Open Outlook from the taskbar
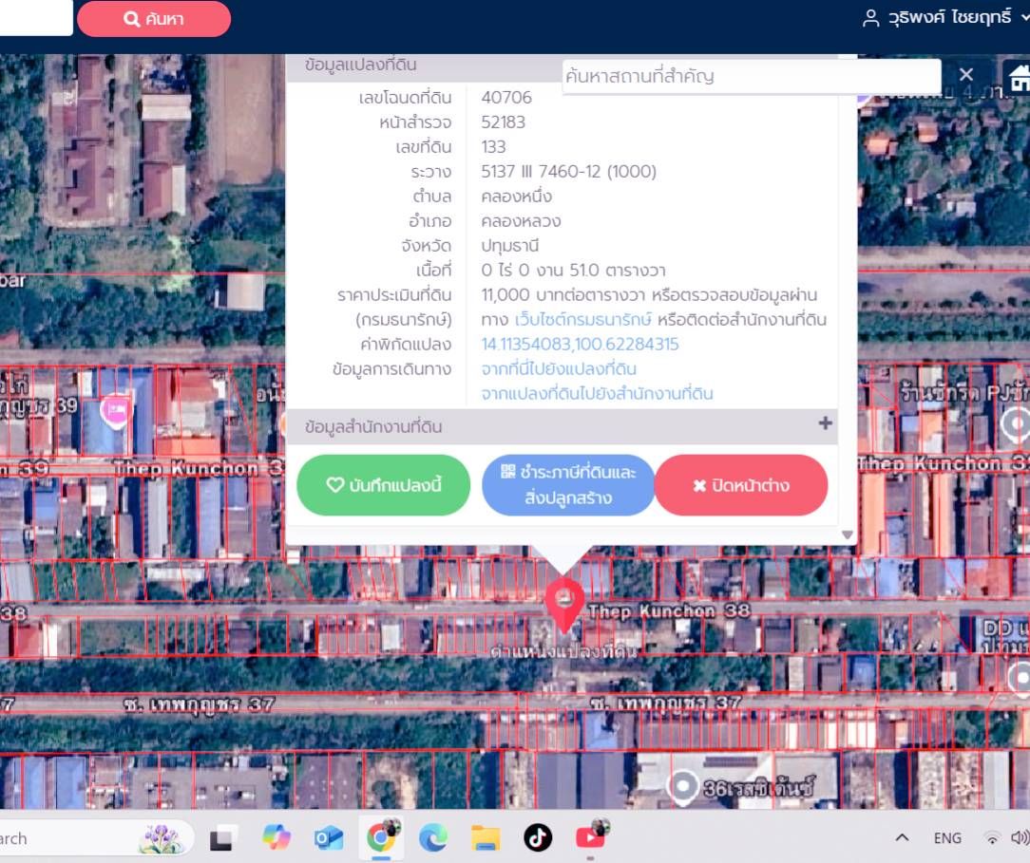The height and width of the screenshot is (863, 1030). point(329,838)
